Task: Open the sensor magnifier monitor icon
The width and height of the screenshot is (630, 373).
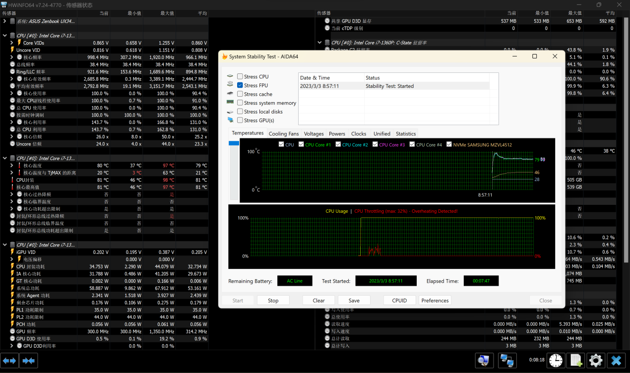Action: [x=484, y=361]
